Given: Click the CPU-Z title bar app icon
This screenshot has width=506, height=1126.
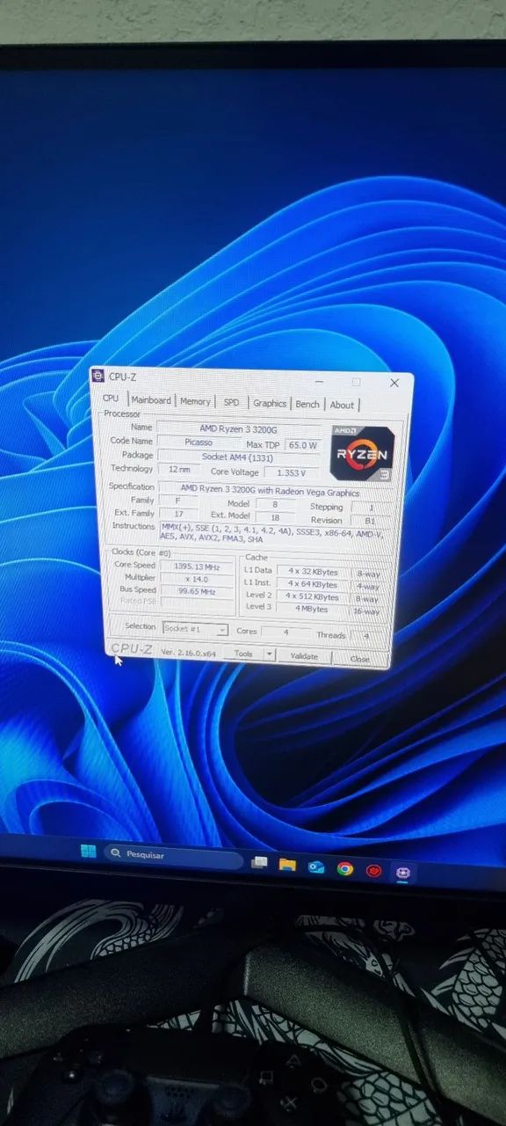Looking at the screenshot, I should 99,377.
